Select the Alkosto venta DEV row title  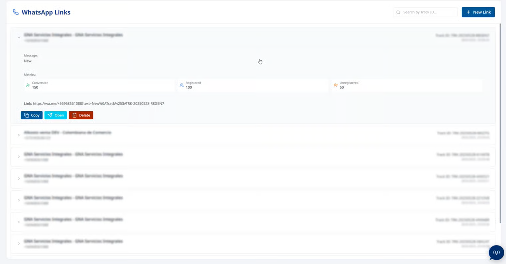[68, 132]
